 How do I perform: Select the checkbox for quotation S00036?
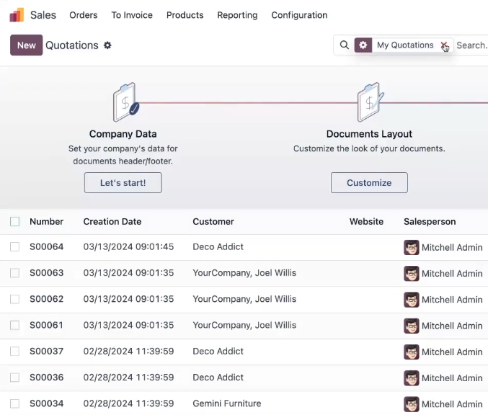point(14,378)
